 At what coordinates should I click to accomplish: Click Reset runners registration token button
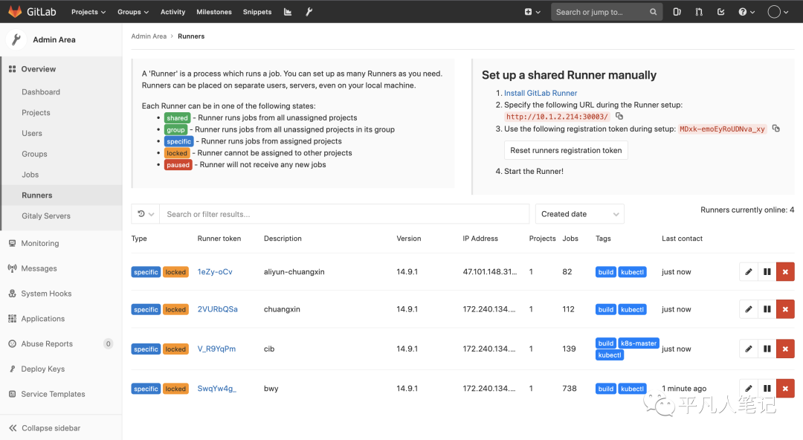coord(566,150)
